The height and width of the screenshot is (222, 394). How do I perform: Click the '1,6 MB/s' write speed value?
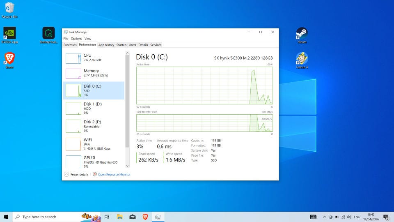point(175,160)
